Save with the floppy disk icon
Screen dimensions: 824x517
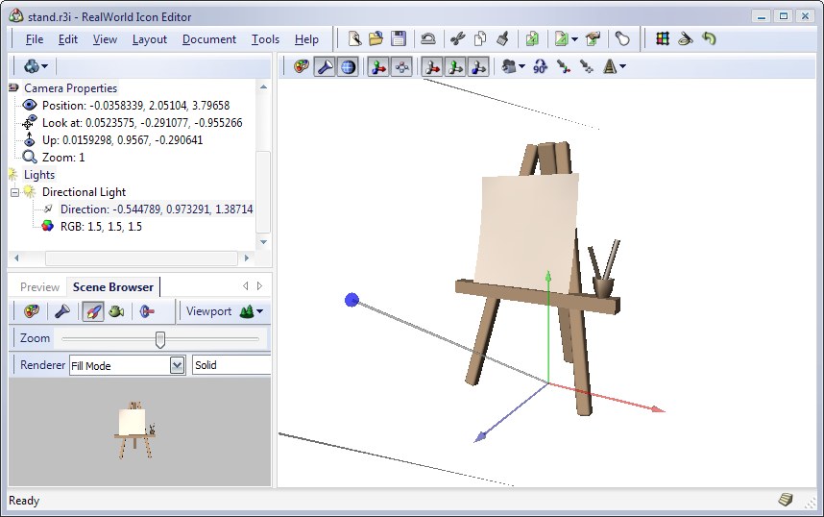point(399,39)
